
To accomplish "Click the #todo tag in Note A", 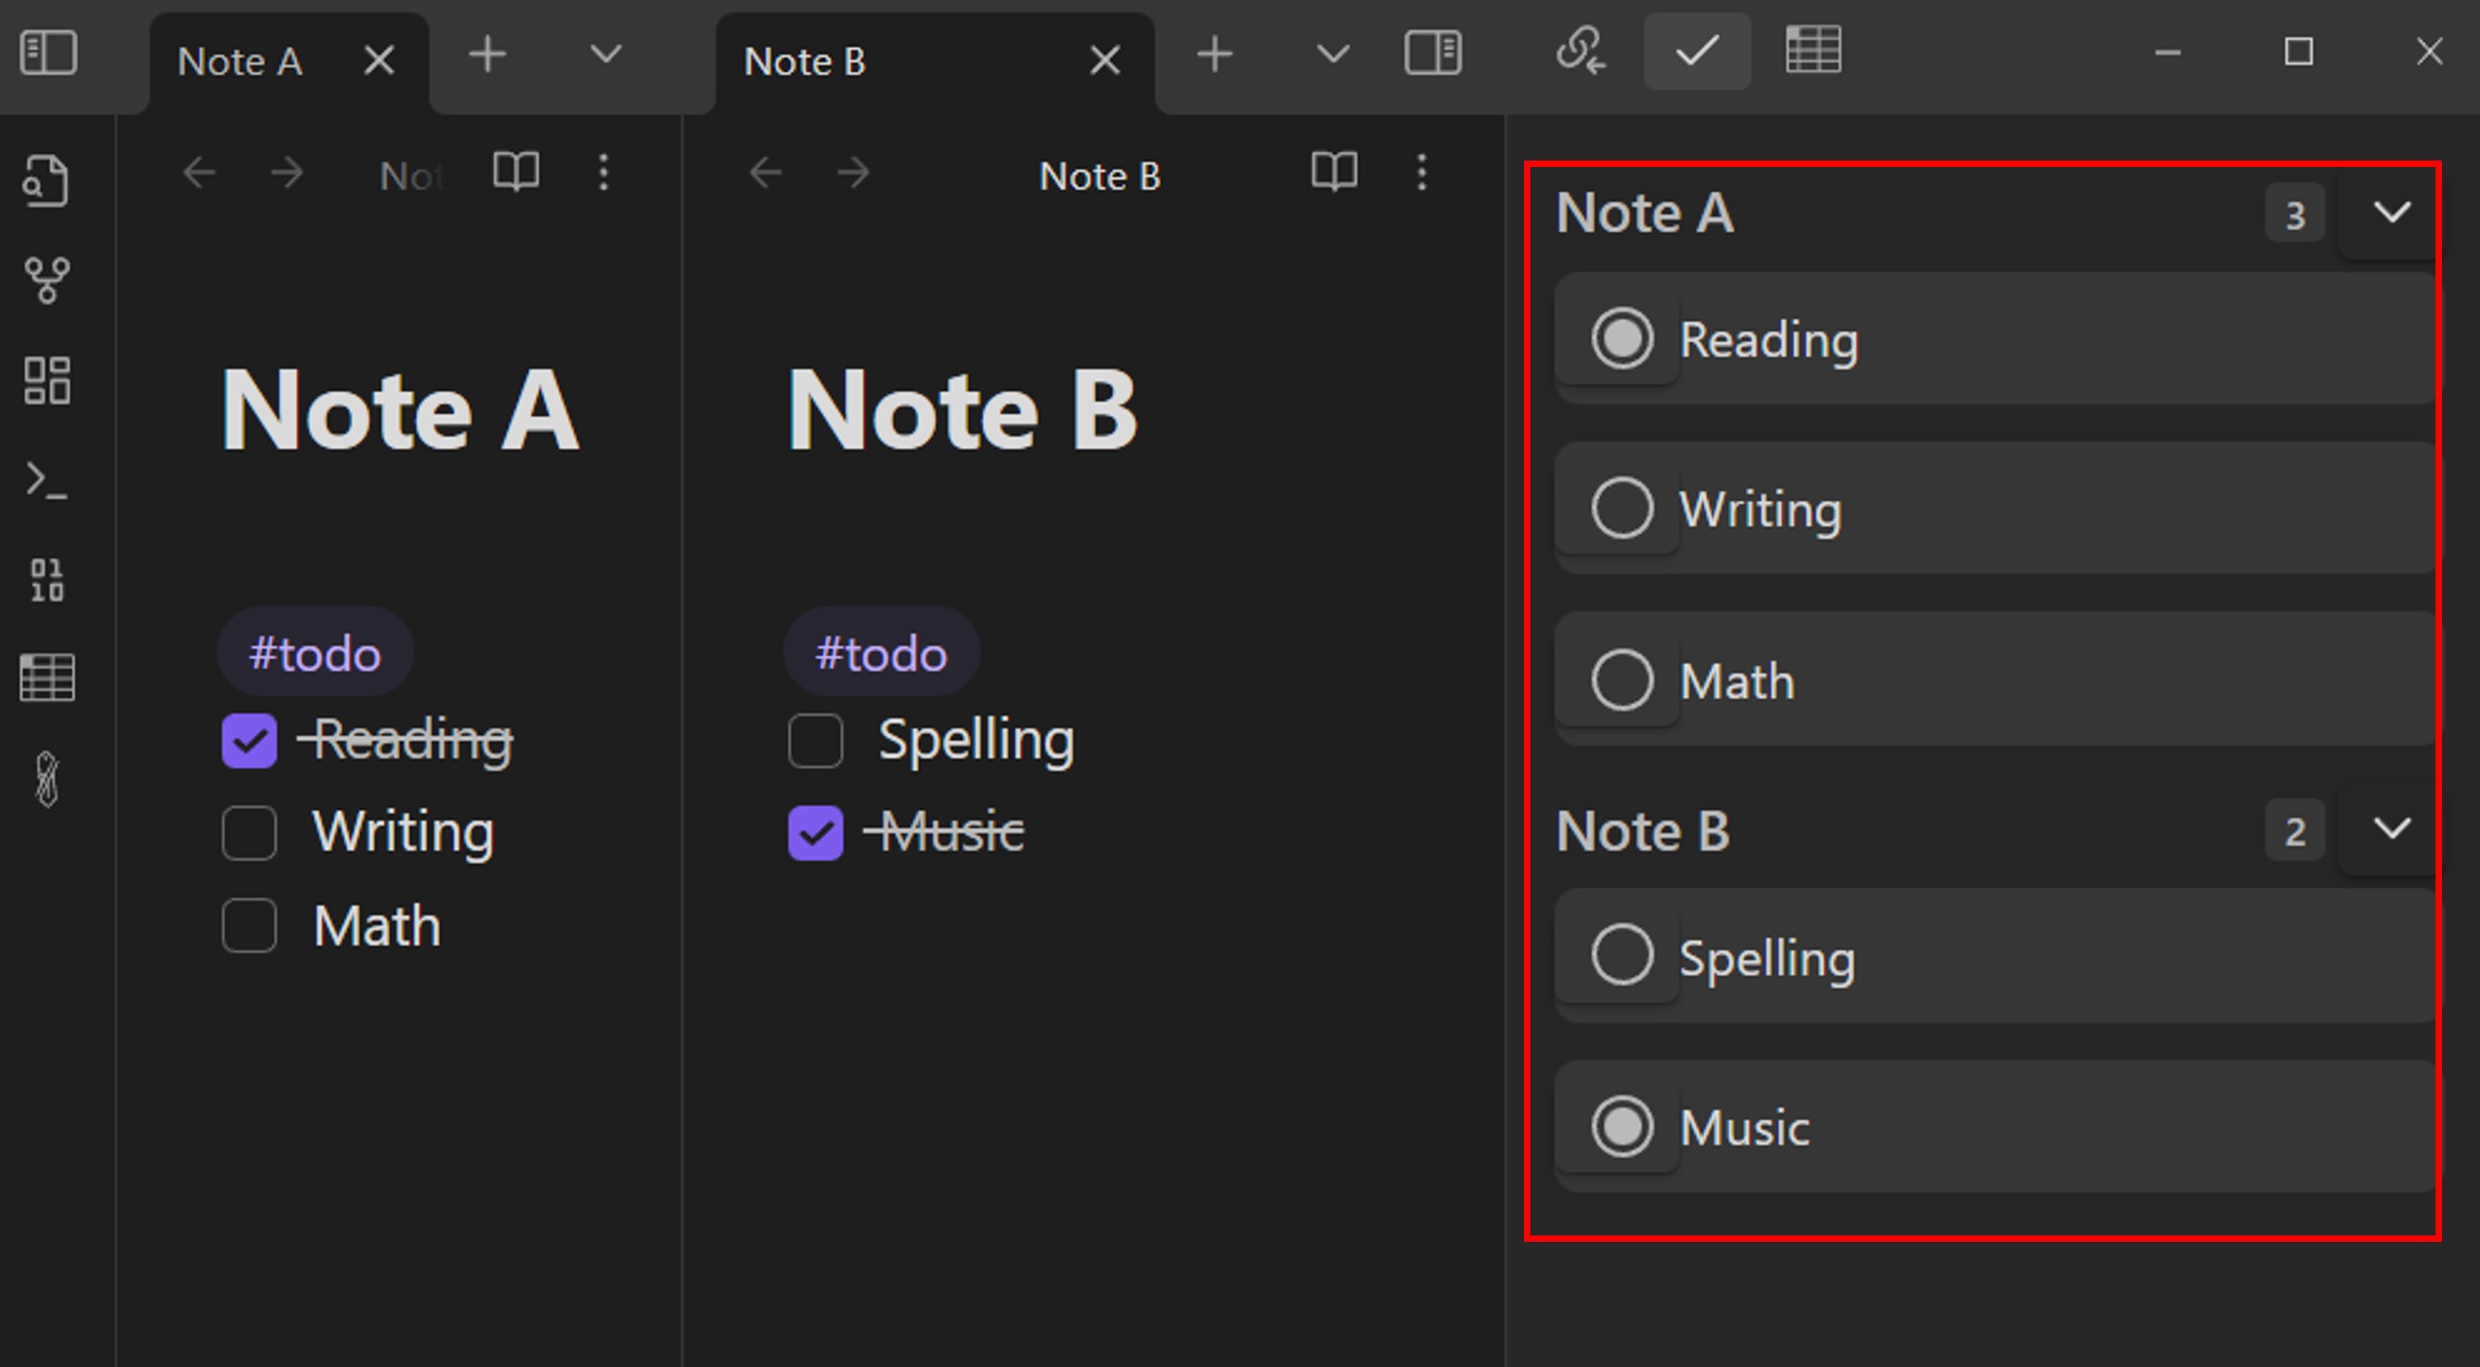I will coord(315,653).
